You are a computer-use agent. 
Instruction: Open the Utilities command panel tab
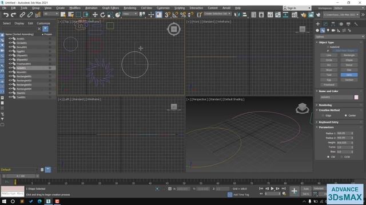356,24
